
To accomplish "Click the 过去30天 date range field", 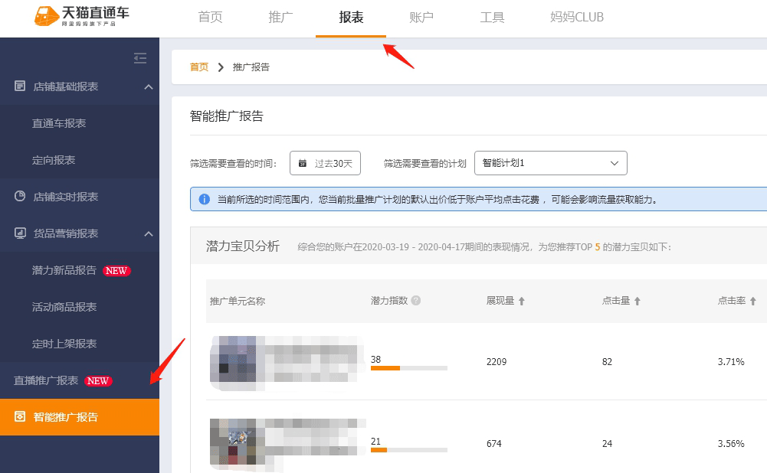I will coord(325,163).
